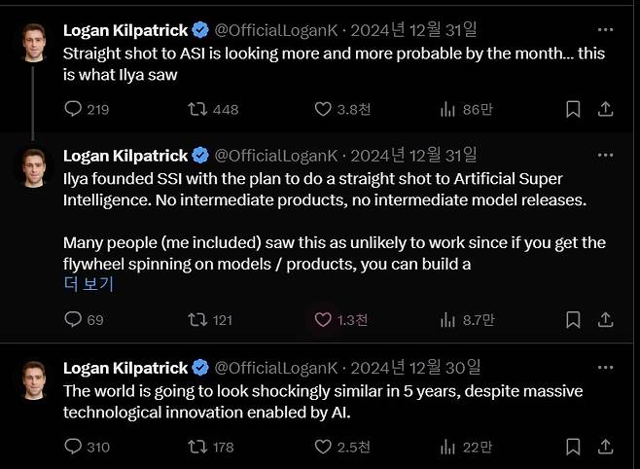640x469 pixels.
Task: Reply to the 'Ilya founded SSI' tweet
Action: (73, 319)
